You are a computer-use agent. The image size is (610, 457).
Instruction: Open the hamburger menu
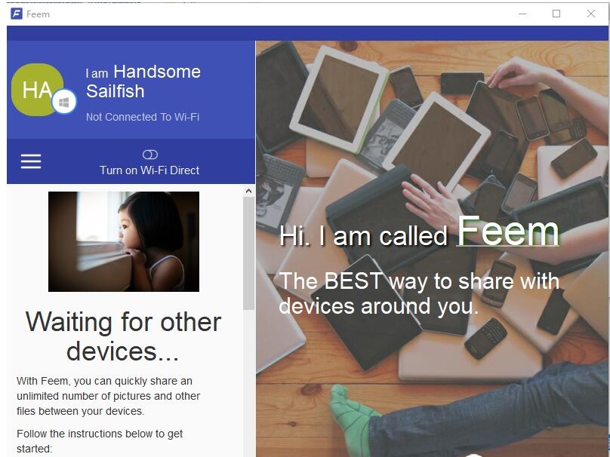pos(31,161)
